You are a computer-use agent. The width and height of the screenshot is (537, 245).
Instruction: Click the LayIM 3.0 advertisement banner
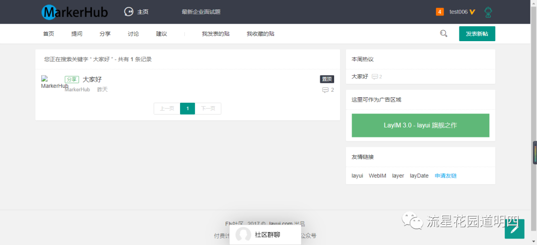tap(421, 125)
